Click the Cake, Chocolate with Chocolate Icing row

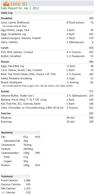tap(47, 108)
